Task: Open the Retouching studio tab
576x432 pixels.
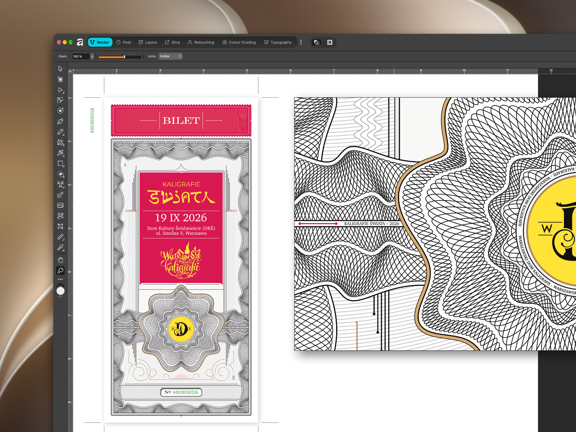Action: click(x=201, y=42)
